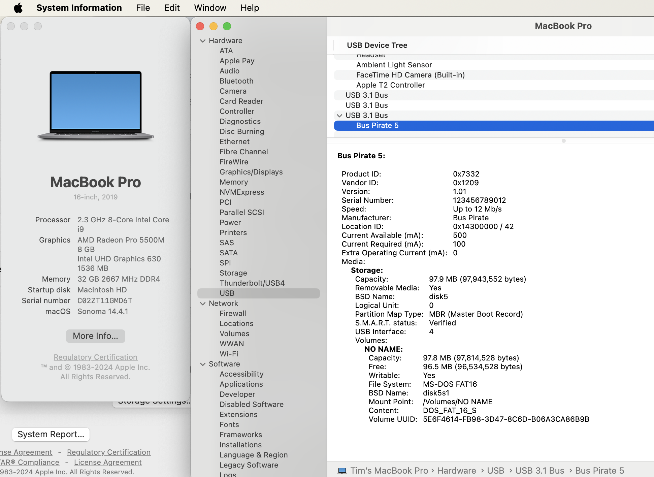
Task: Select Disabled Software in the sidebar
Action: 252,404
